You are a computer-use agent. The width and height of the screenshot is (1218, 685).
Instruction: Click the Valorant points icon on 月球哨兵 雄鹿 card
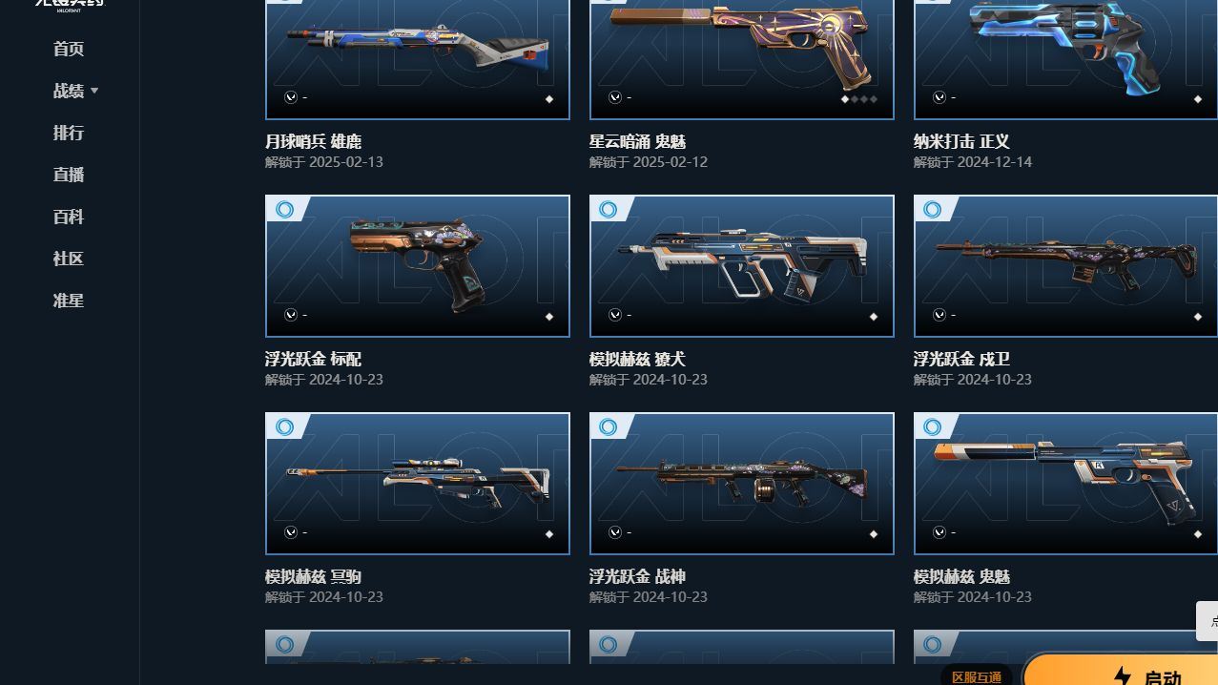pos(291,97)
